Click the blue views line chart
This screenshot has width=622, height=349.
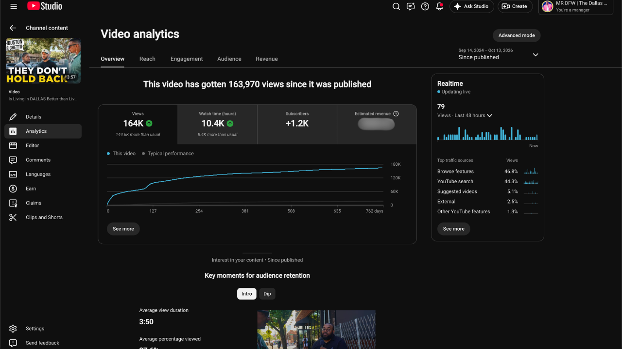pos(245,185)
